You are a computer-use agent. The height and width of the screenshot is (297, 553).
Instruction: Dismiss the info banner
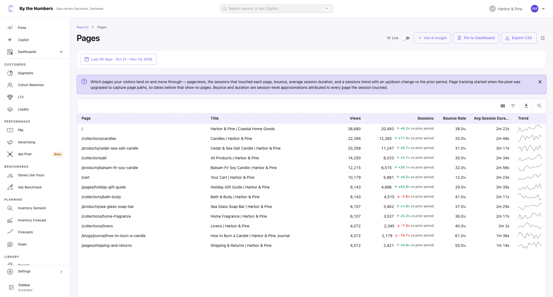[x=540, y=82]
